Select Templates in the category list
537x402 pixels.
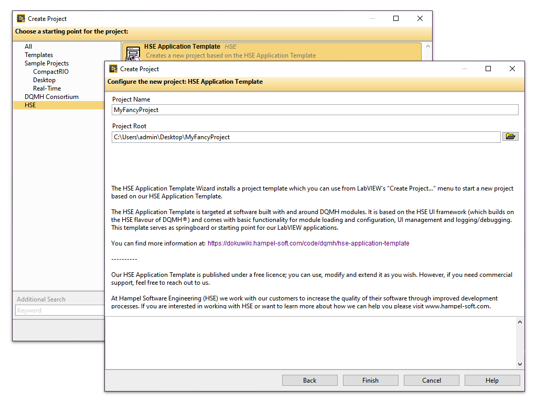coord(39,54)
